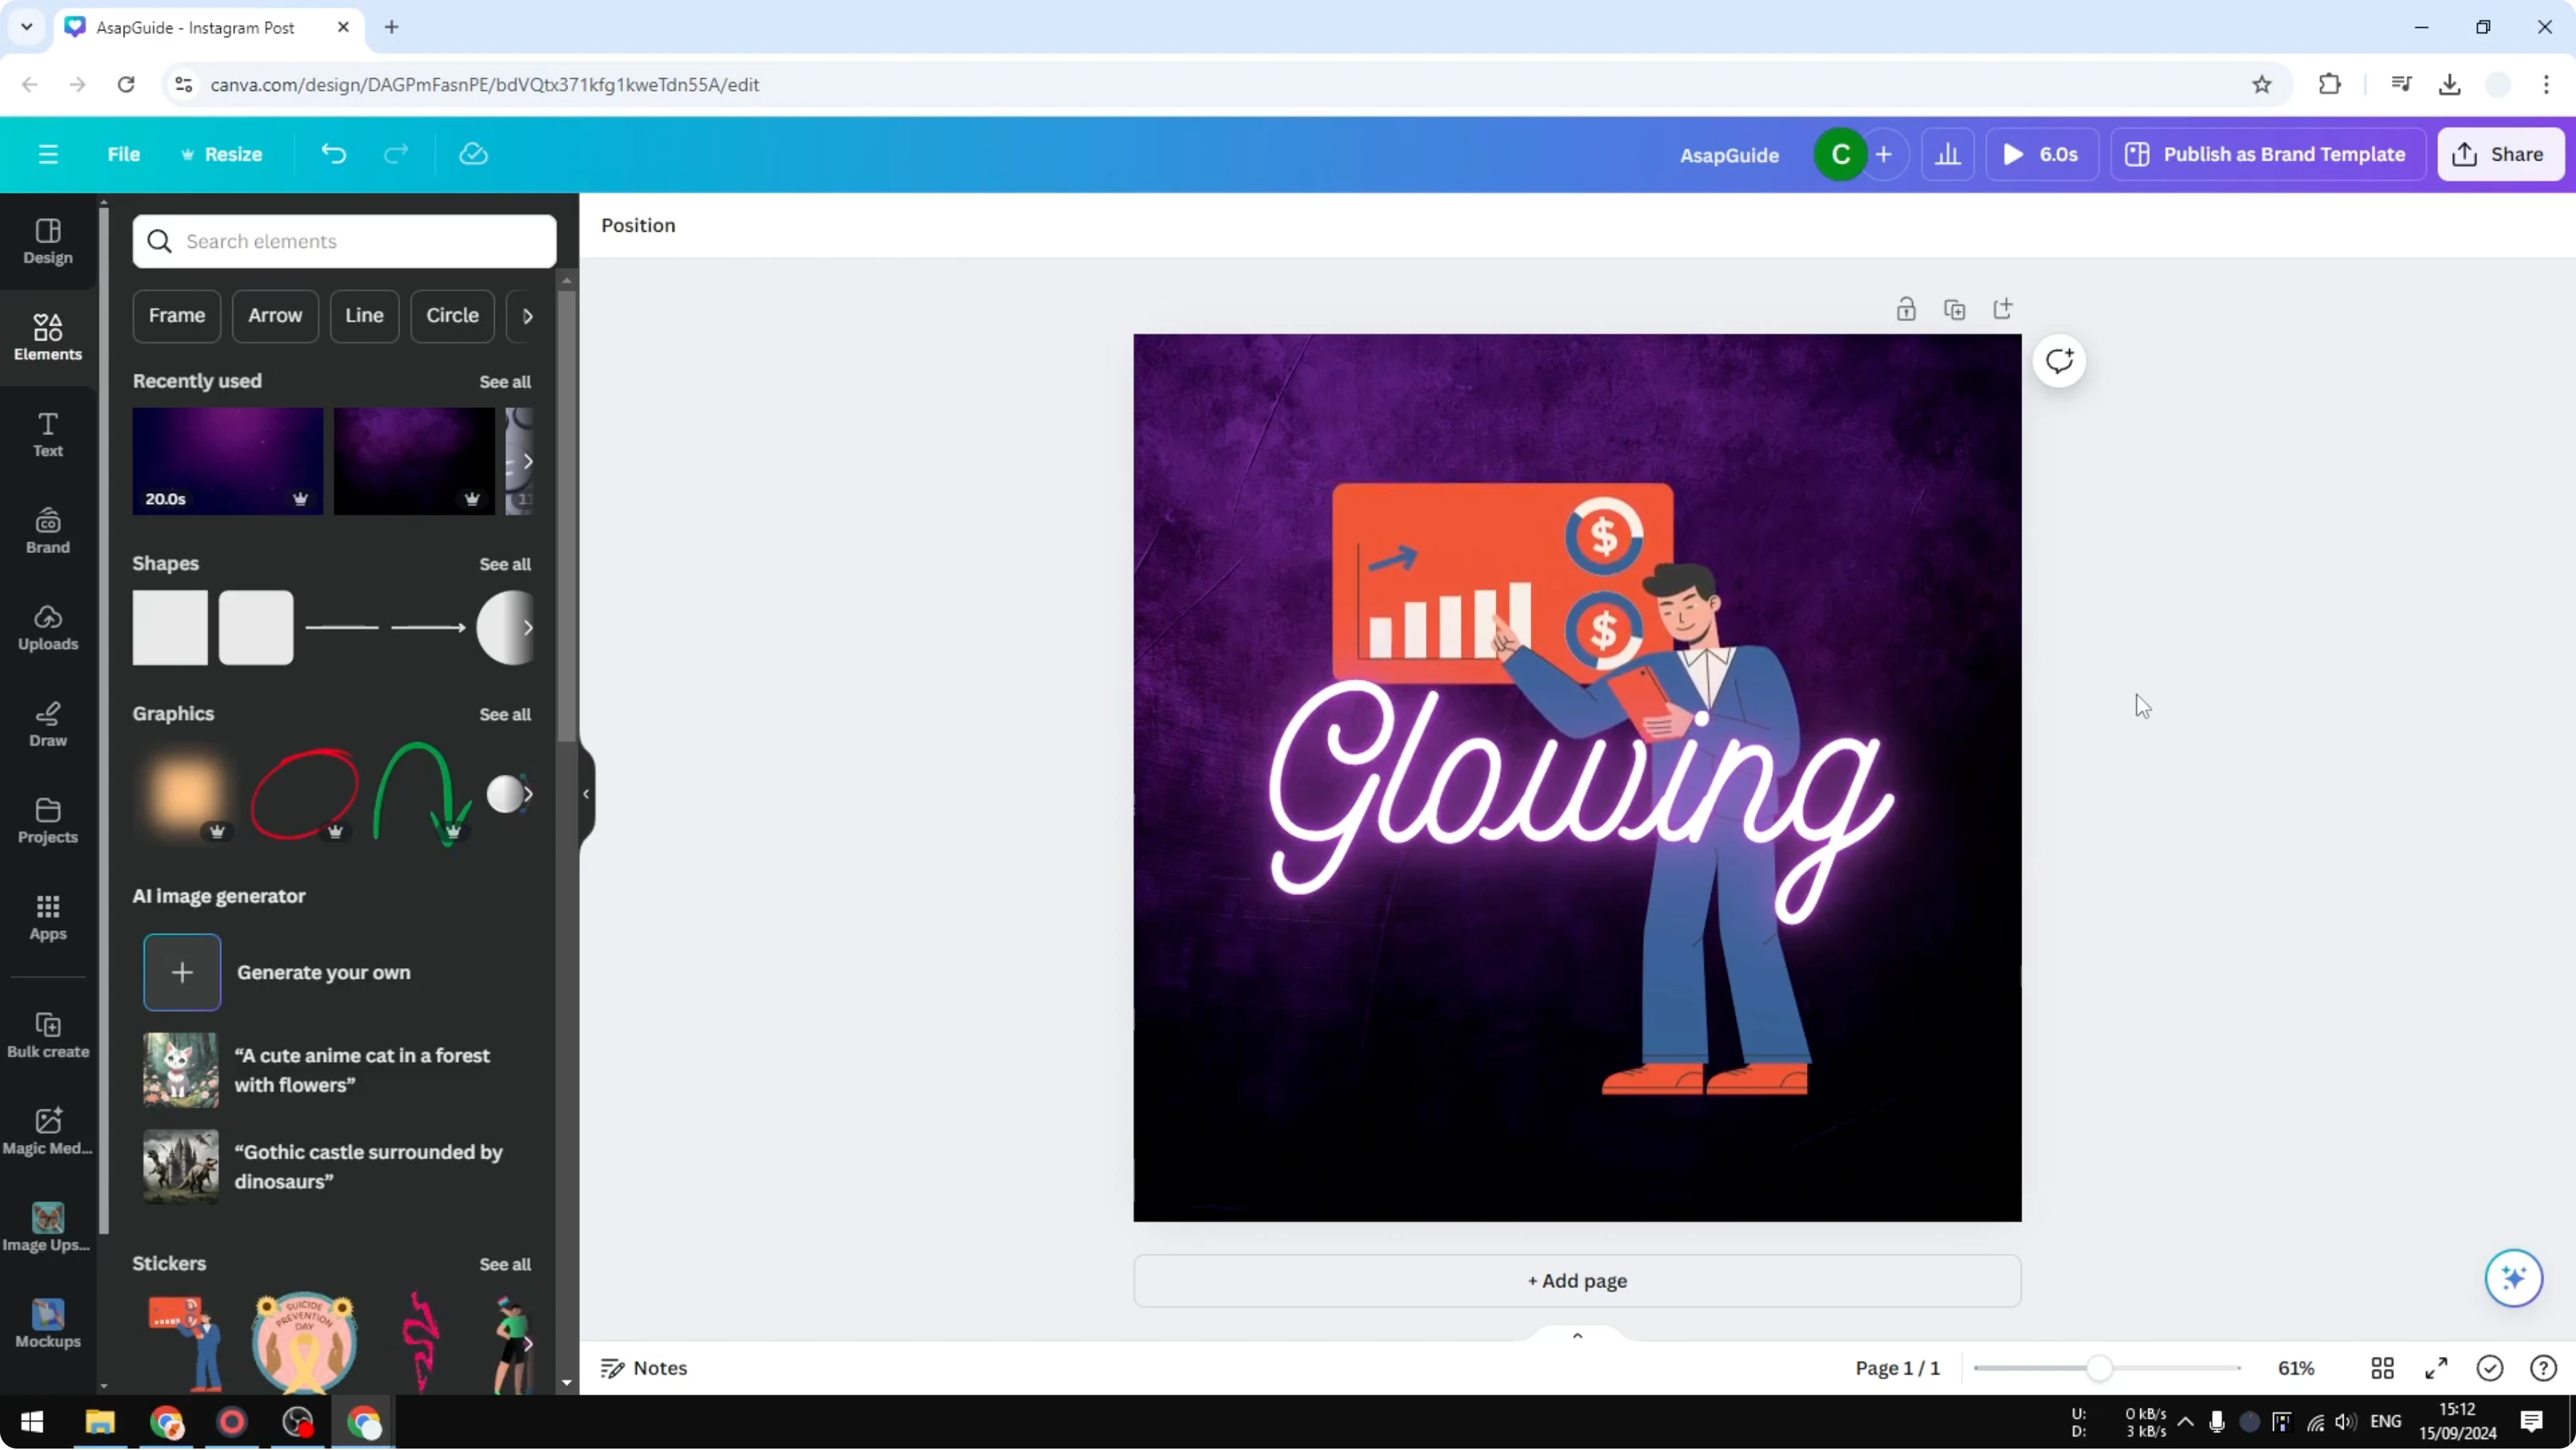The width and height of the screenshot is (2576, 1450).
Task: See all Graphics
Action: click(x=505, y=714)
